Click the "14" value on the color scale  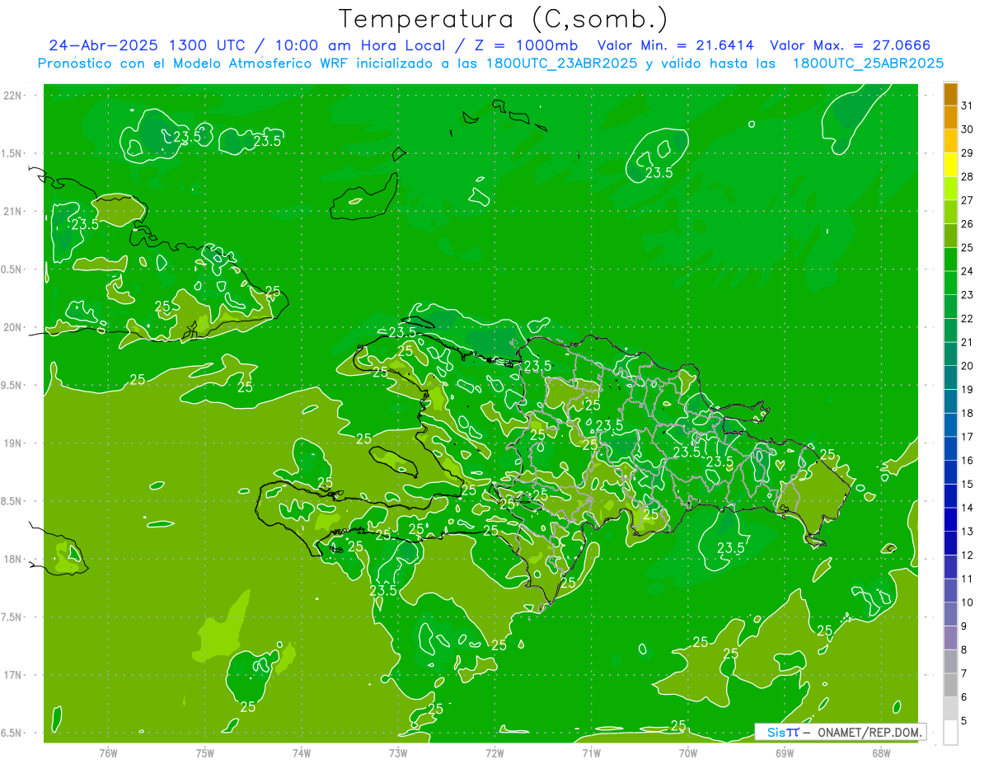(x=968, y=508)
